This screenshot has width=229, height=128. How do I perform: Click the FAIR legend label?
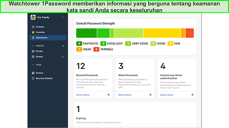177,43
